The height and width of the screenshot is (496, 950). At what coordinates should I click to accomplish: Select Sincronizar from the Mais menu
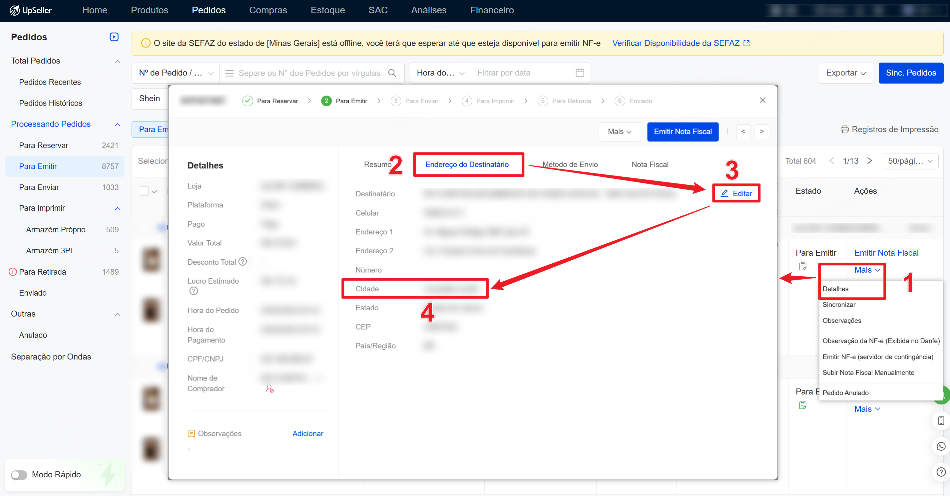click(839, 304)
